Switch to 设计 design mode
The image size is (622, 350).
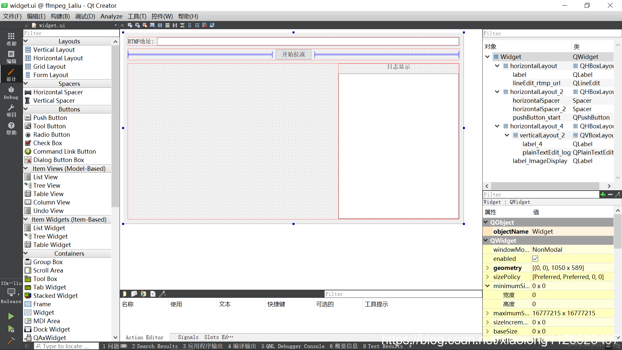11,75
